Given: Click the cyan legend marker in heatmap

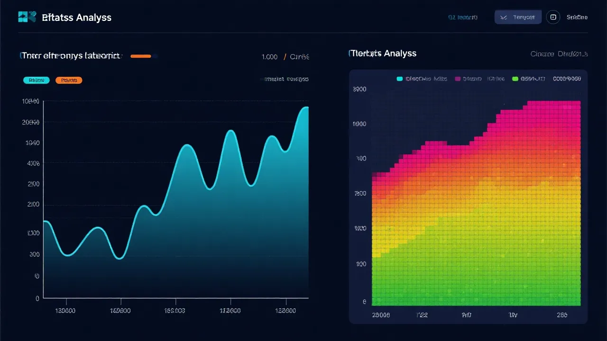Looking at the screenshot, I should tap(399, 79).
